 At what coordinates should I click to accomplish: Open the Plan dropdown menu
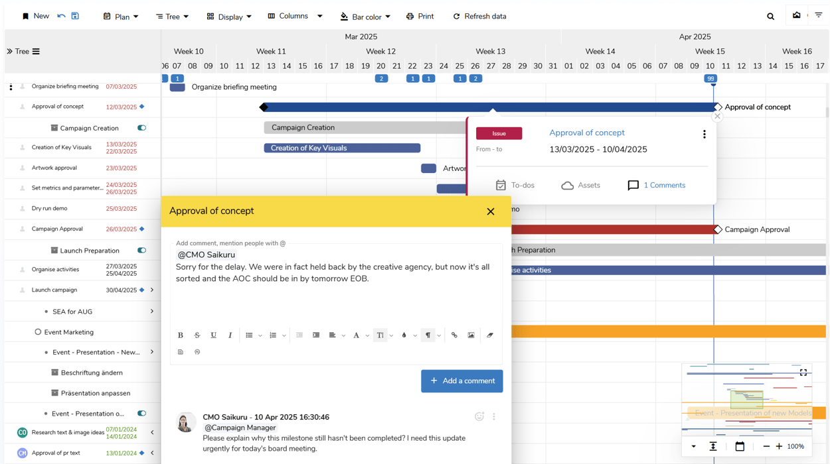click(x=121, y=17)
